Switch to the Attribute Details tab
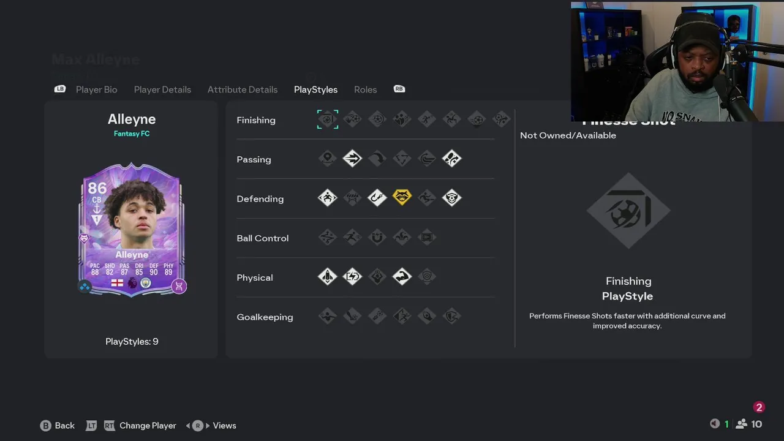784x441 pixels. pos(243,89)
